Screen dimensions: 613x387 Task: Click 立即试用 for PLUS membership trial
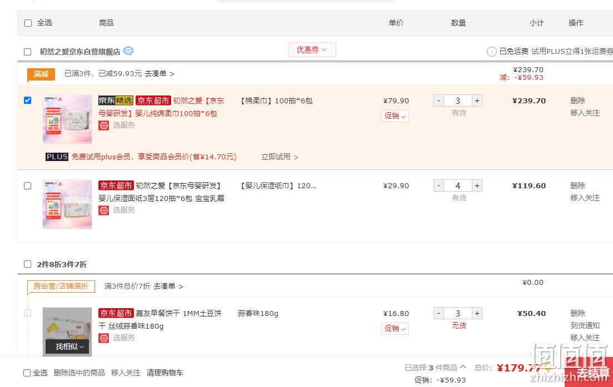tap(280, 157)
